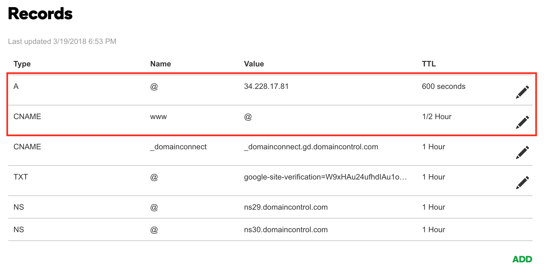Click the truncated google-site-verification value
The width and height of the screenshot is (548, 275).
(x=325, y=177)
